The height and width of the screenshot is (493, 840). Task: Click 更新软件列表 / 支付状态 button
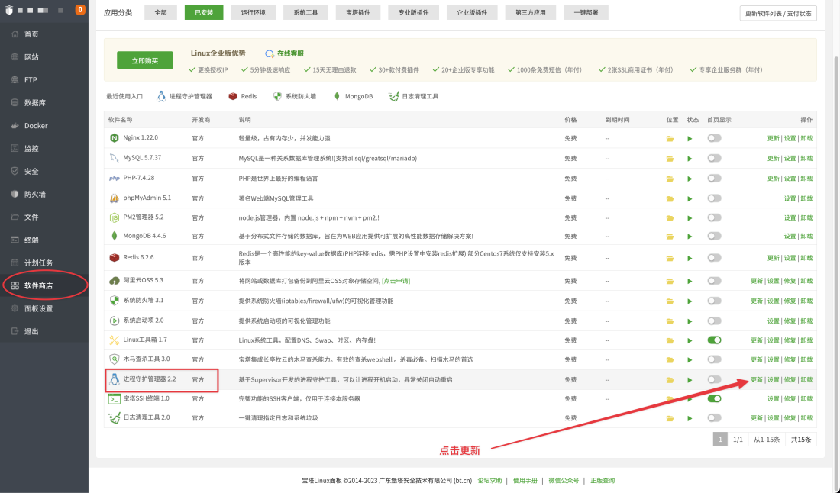coord(778,13)
